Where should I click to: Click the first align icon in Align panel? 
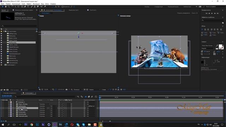[x=202, y=29]
